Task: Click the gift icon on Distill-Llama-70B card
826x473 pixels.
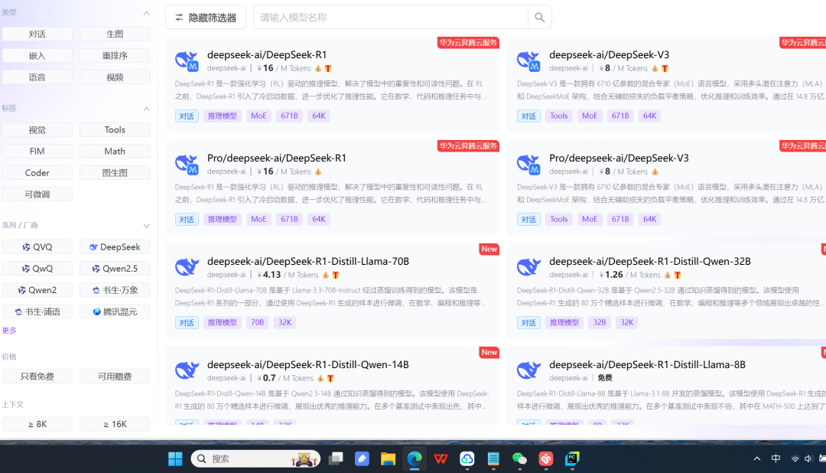Action: point(336,276)
